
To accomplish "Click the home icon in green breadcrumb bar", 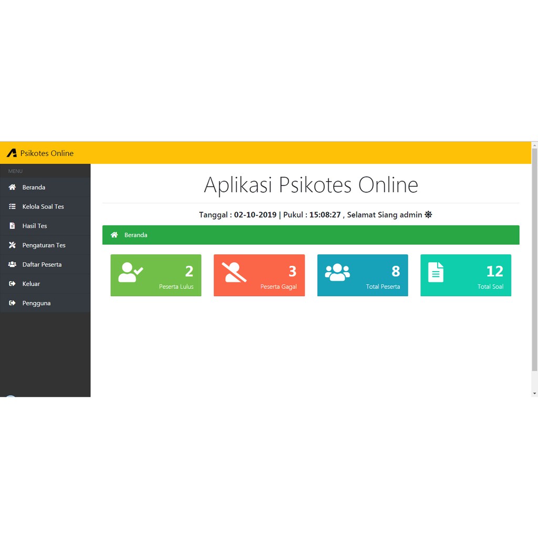I will click(x=114, y=235).
